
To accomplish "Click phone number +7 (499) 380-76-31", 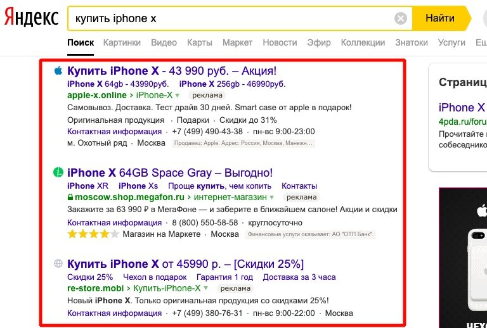I will [207, 313].
